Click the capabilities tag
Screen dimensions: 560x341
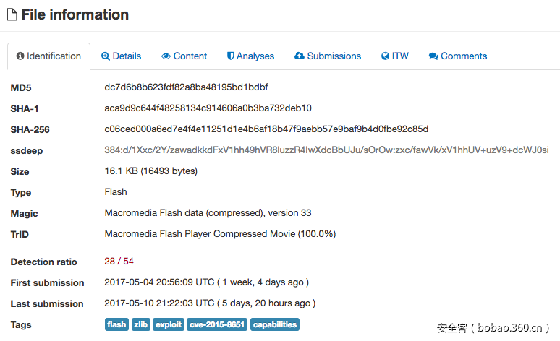point(274,325)
